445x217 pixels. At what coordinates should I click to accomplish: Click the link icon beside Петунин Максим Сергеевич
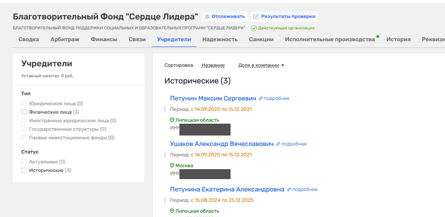(260, 99)
